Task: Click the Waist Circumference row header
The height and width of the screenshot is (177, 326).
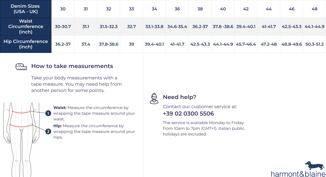Action: tap(26, 26)
